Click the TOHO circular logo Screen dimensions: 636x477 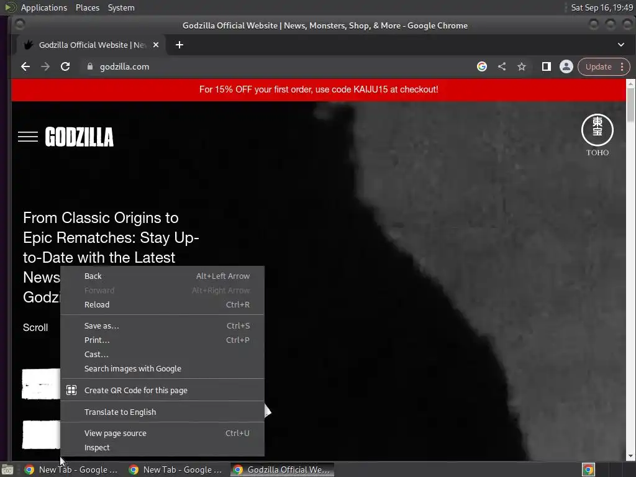(x=597, y=130)
